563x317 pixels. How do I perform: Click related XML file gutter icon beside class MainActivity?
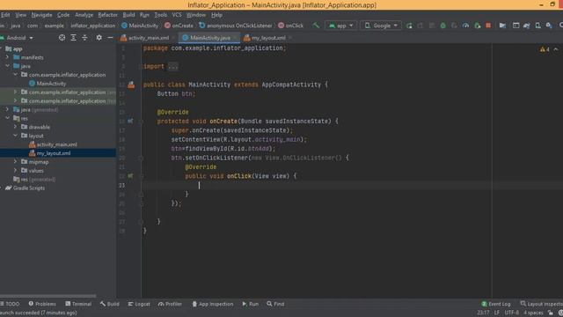[131, 85]
